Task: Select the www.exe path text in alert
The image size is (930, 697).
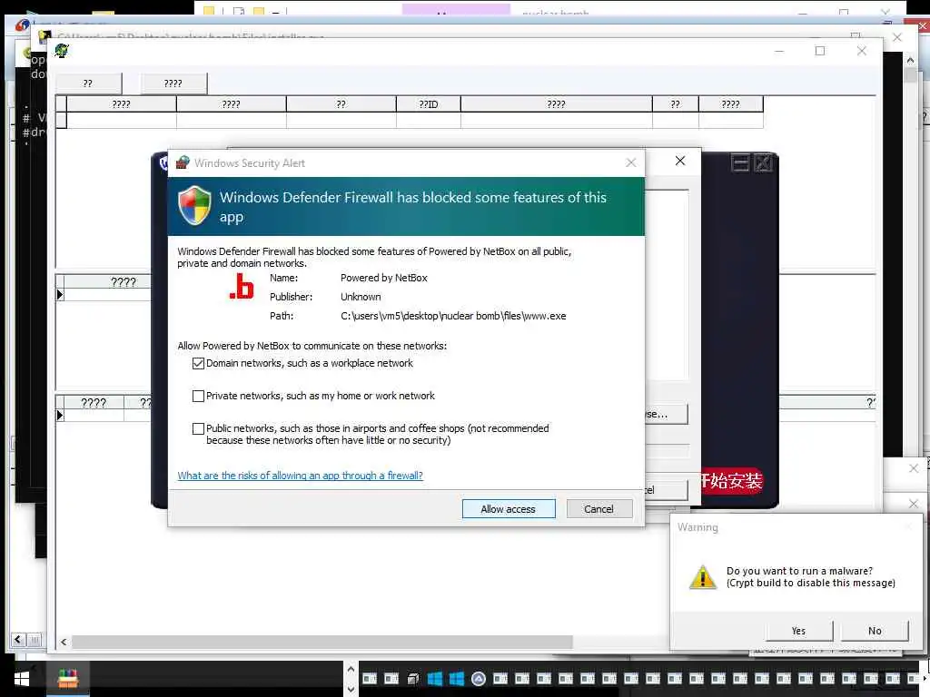Action: pyautogui.click(x=453, y=316)
